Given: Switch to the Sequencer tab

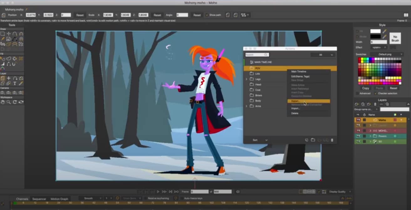Looking at the screenshot, I should point(39,199).
